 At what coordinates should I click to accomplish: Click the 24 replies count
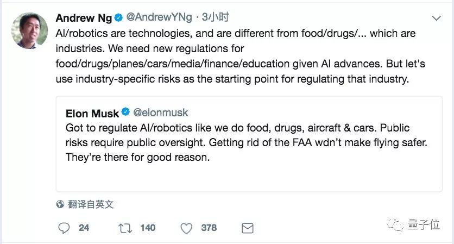[x=84, y=228]
